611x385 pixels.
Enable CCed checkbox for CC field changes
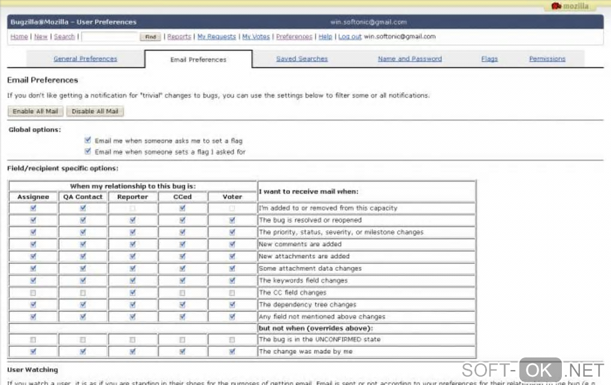182,293
